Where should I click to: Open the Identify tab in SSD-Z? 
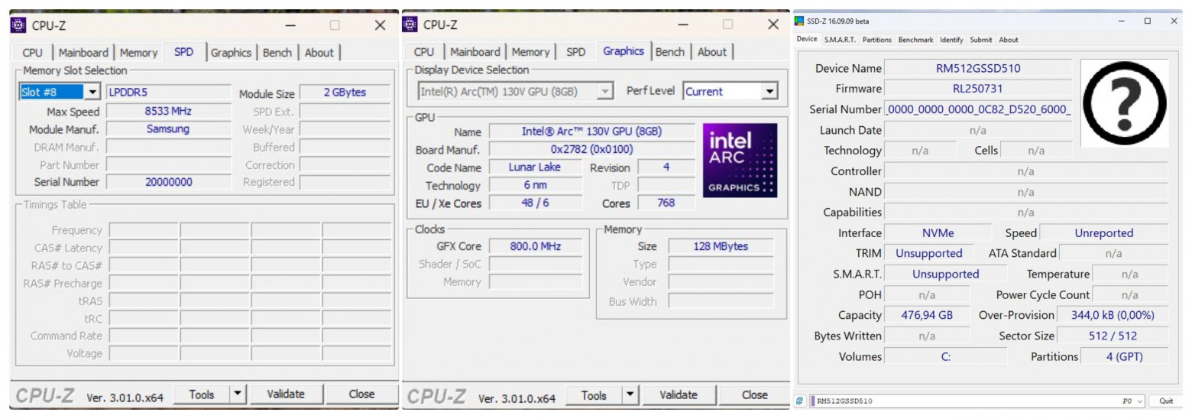click(x=951, y=40)
